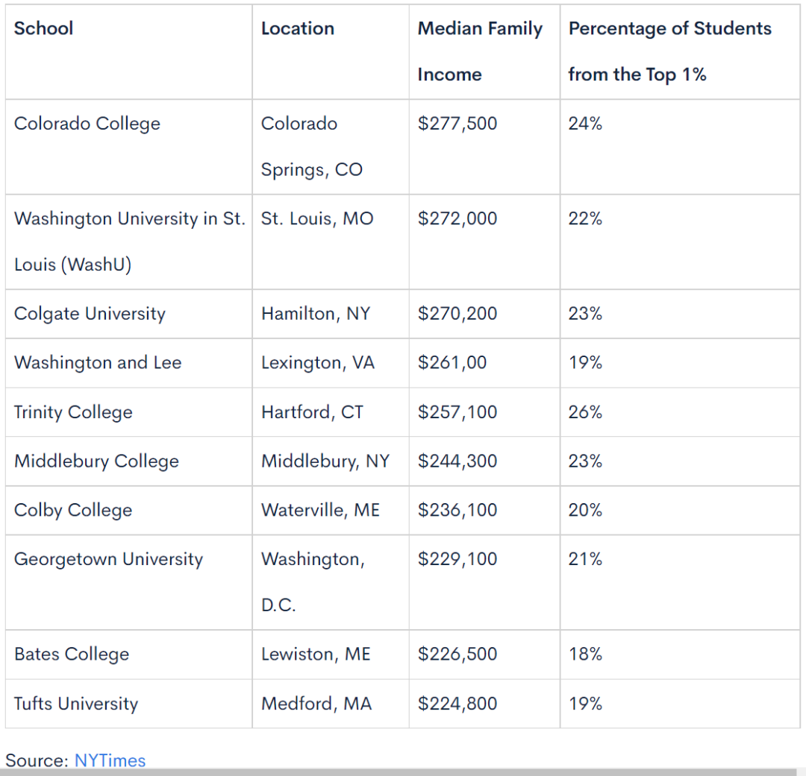Click the Median Family Income header

click(x=480, y=51)
